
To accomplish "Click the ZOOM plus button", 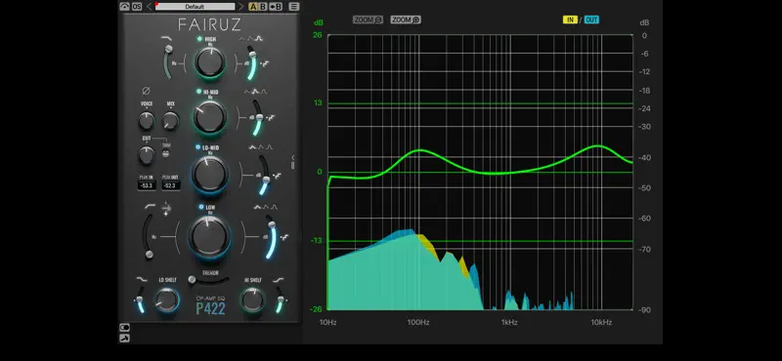I will [x=406, y=20].
